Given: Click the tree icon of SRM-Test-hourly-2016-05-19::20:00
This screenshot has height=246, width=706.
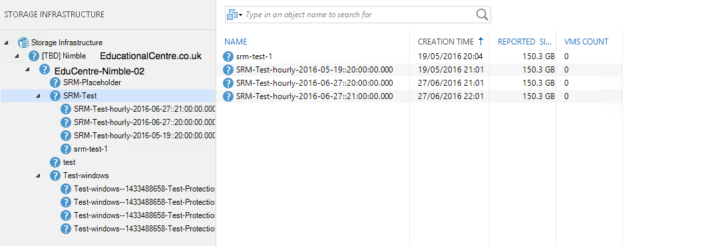Looking at the screenshot, I should 66,136.
